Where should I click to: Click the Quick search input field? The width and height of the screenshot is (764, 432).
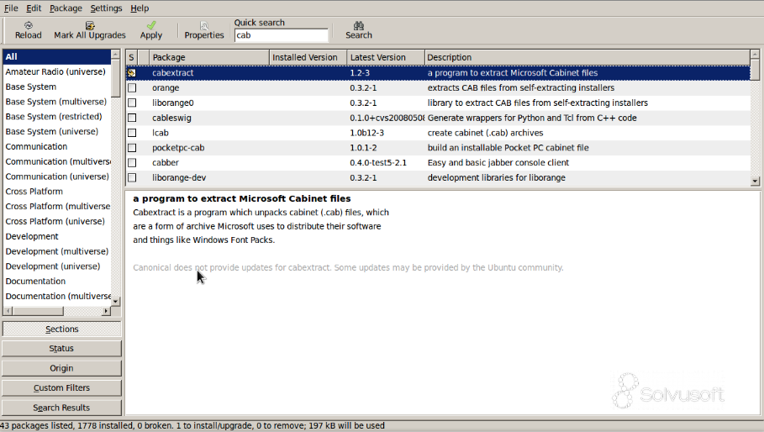point(281,35)
